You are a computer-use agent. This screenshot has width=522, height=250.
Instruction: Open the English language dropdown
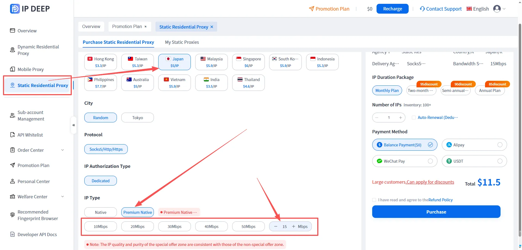tap(478, 9)
